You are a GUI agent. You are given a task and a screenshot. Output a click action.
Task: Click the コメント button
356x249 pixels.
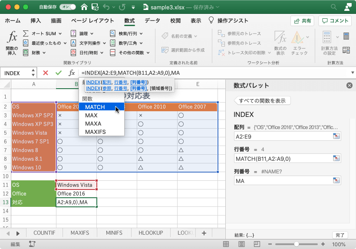[335, 21]
